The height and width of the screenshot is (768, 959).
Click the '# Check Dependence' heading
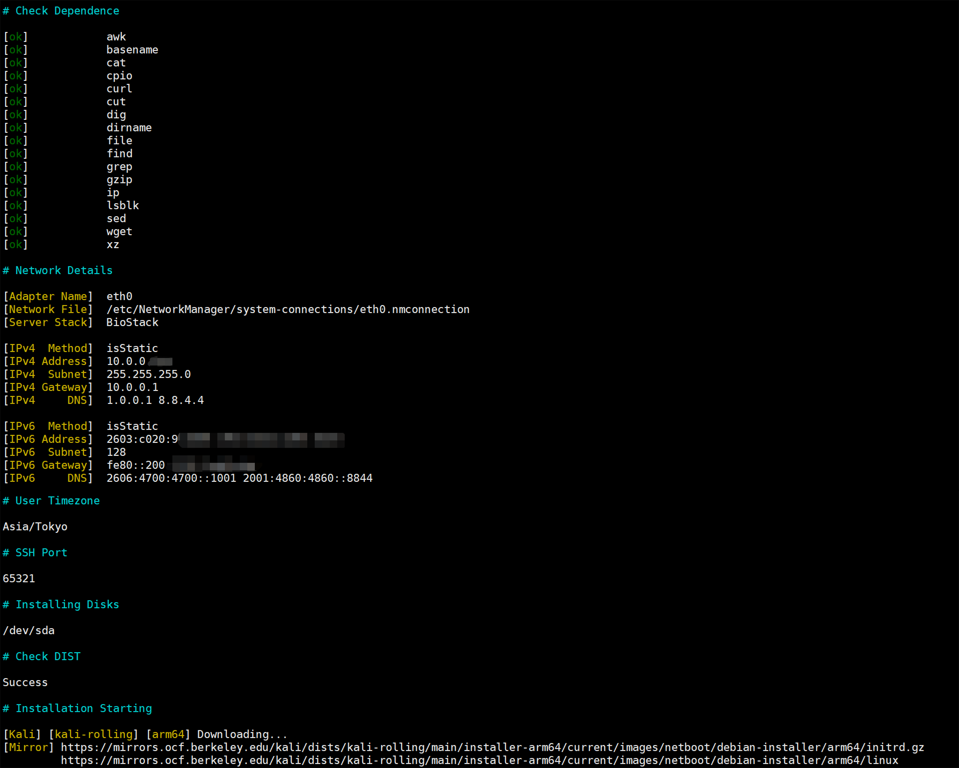[x=61, y=11]
